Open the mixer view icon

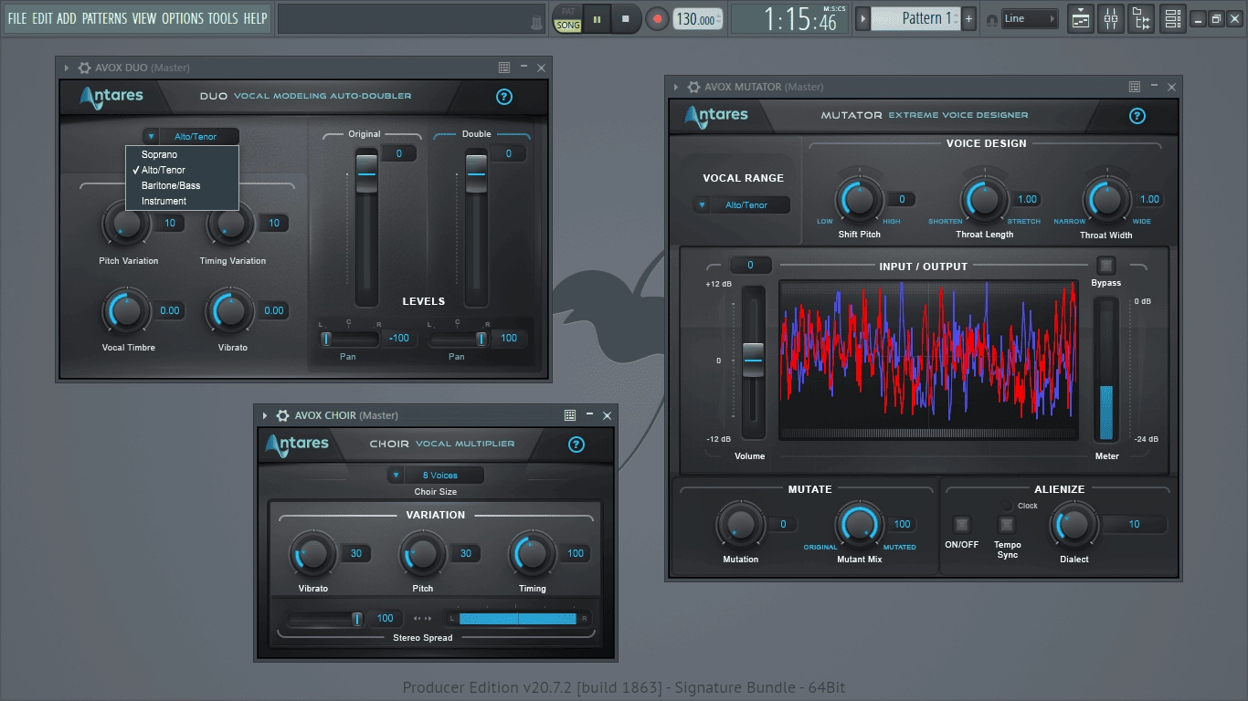coord(1112,18)
